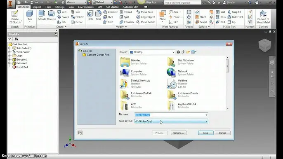Pick the Draft tool
The image size is (283, 159).
(x=108, y=22)
